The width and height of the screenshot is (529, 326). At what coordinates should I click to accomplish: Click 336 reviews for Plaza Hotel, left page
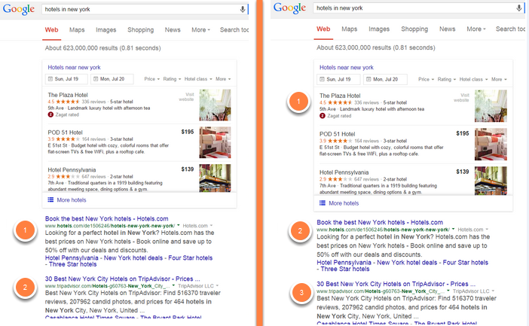click(x=93, y=102)
